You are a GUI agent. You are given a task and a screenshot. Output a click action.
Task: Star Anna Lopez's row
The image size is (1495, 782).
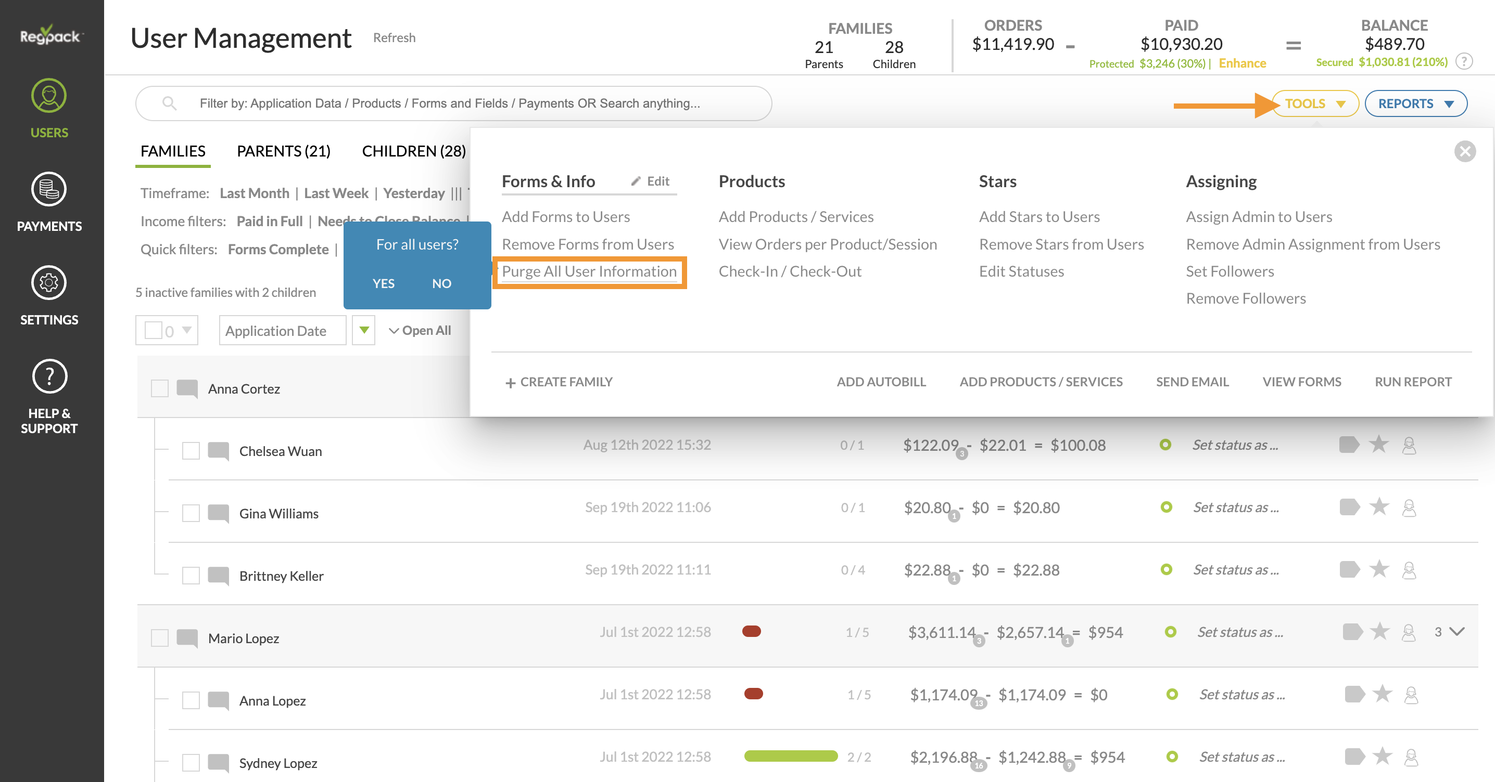pyautogui.click(x=1383, y=693)
